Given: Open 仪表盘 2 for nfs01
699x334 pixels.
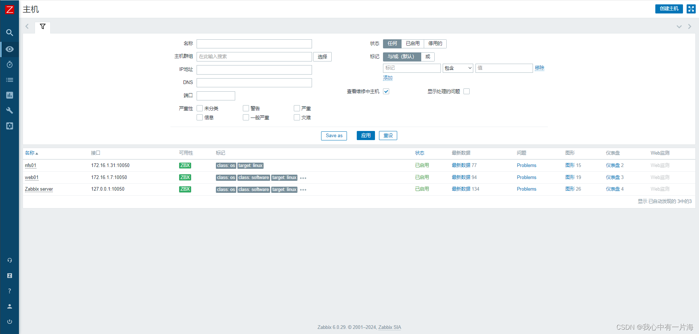Looking at the screenshot, I should pos(615,166).
